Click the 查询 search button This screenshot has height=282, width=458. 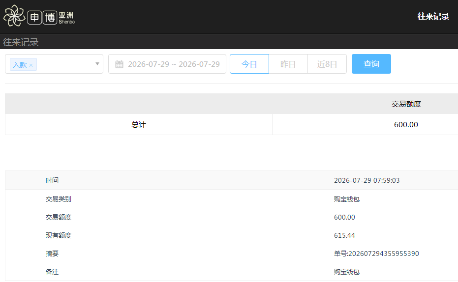371,64
